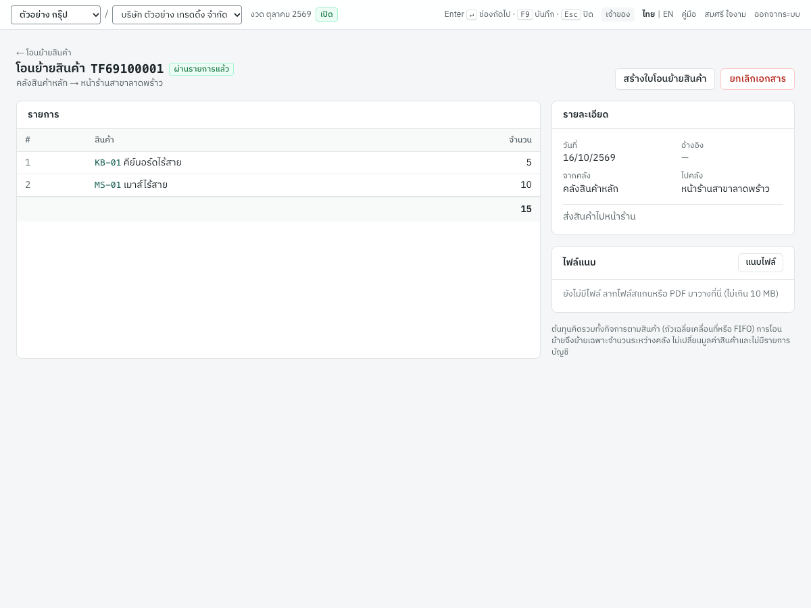
Task: Click the รายละเอียด panel heading
Action: [x=585, y=115]
